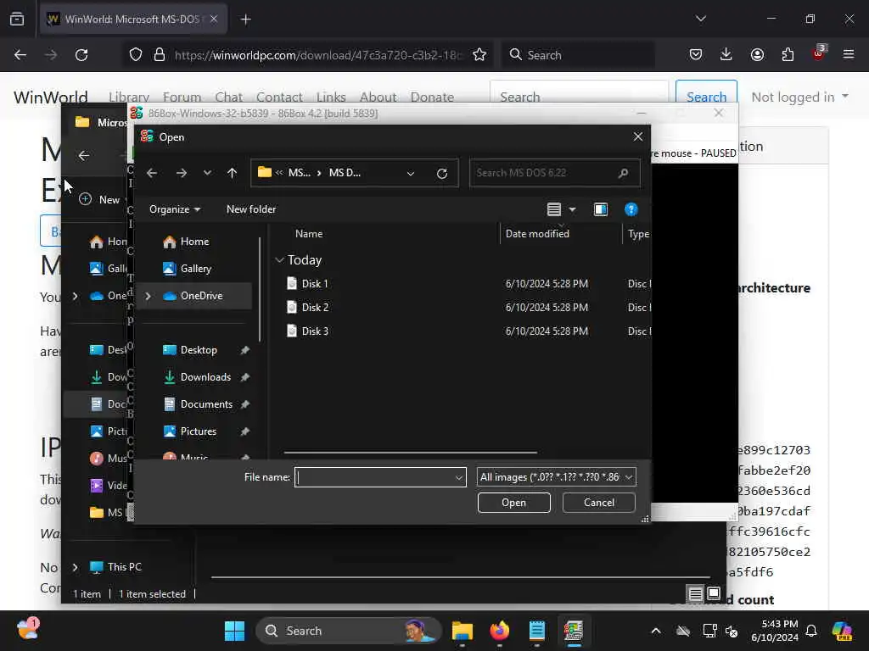Open File Explorer from the taskbar
The image size is (869, 651).
click(x=463, y=631)
